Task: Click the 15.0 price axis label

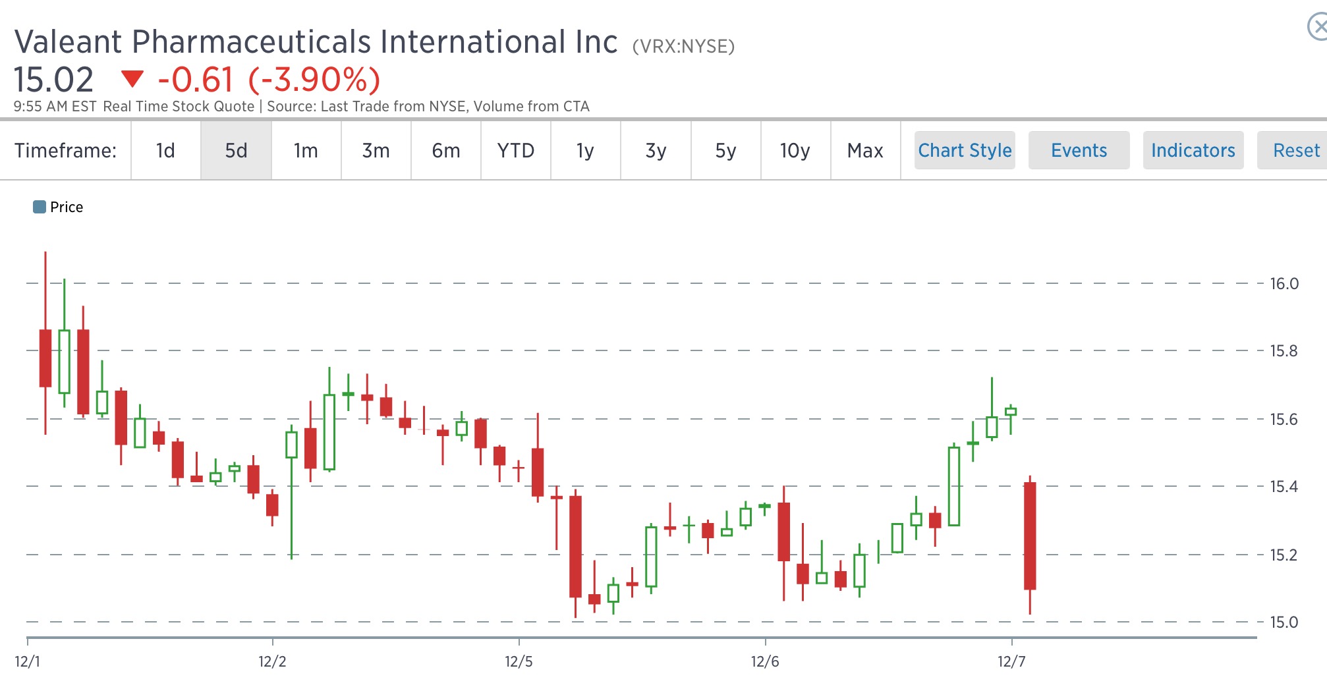Action: (1284, 622)
